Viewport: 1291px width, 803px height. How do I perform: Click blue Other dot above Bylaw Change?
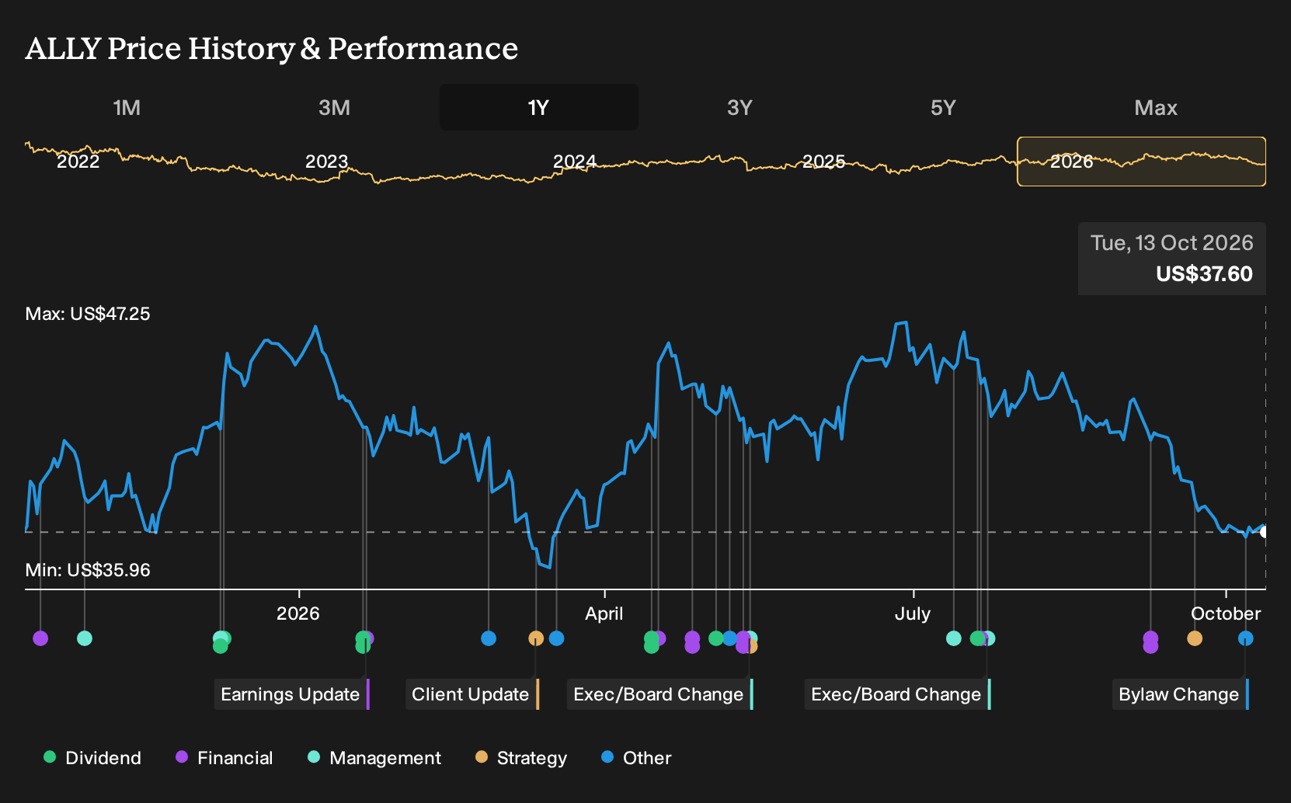(1246, 638)
